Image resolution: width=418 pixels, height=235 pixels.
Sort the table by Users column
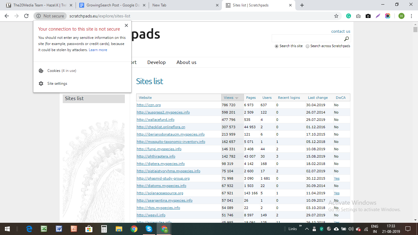(267, 98)
